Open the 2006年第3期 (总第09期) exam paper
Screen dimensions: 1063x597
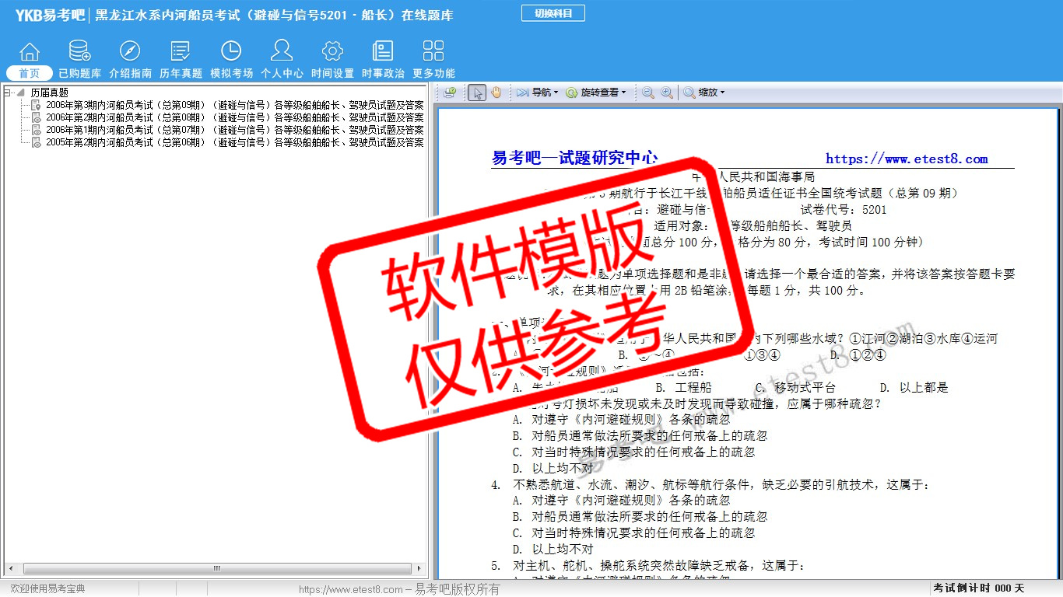[233, 105]
